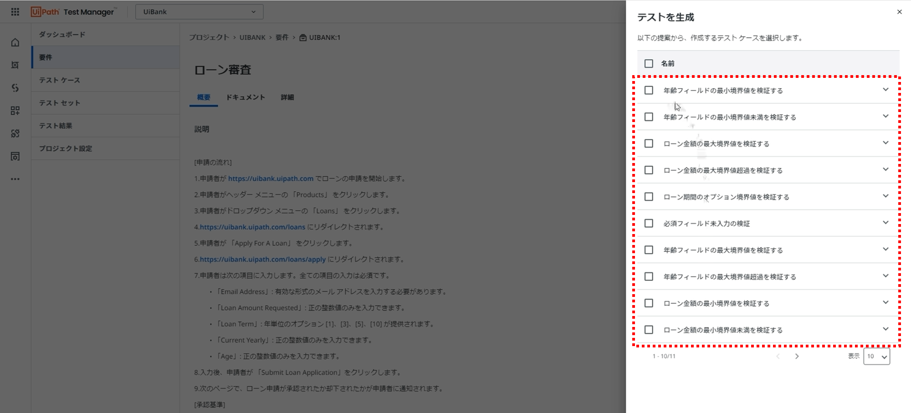Open the more options ellipsis in left rail
Image resolution: width=911 pixels, height=413 pixels.
point(15,179)
